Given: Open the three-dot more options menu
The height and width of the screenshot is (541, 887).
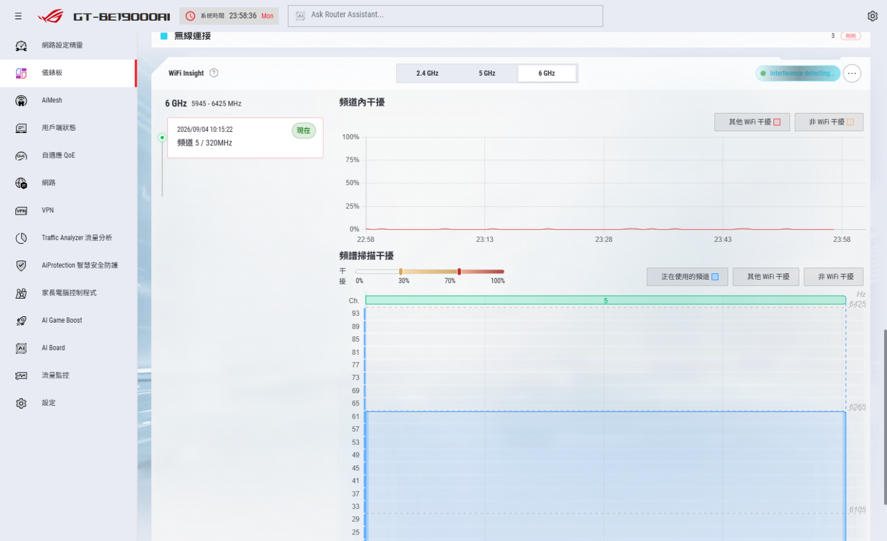Looking at the screenshot, I should 852,73.
